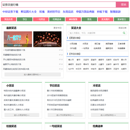This screenshot has height=130, width=130.
Task: Select the pink 一句笑话 navigation tab
Action: point(41,19)
